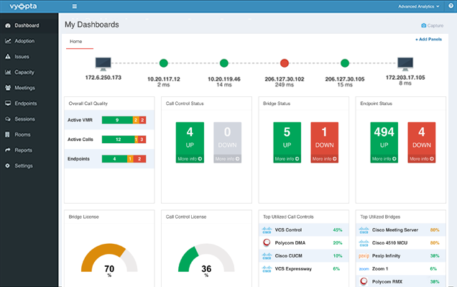Screen dimensions: 457x287
Task: Click the Capacity bar chart icon
Action: (8, 72)
